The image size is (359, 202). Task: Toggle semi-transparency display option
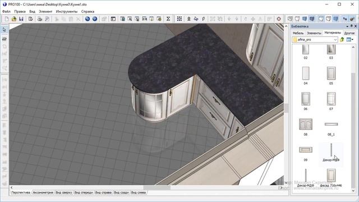click(x=328, y=19)
